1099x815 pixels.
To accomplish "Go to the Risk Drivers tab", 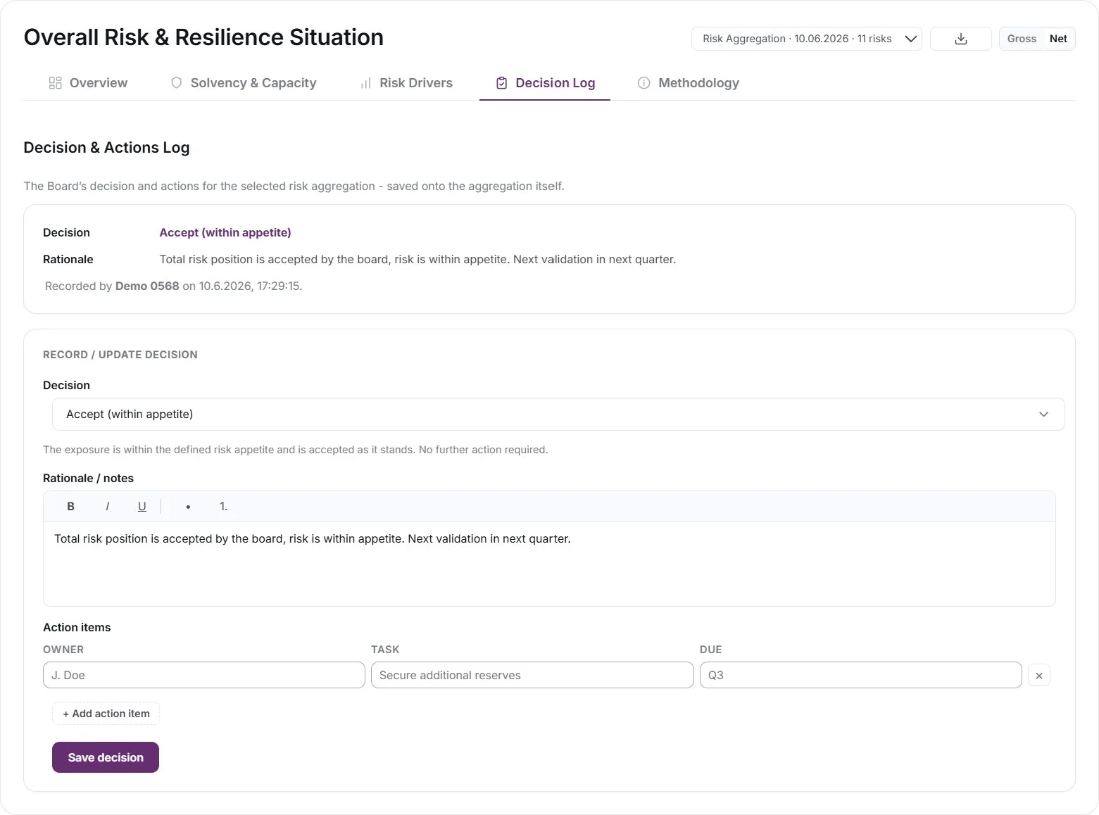I will click(x=406, y=83).
